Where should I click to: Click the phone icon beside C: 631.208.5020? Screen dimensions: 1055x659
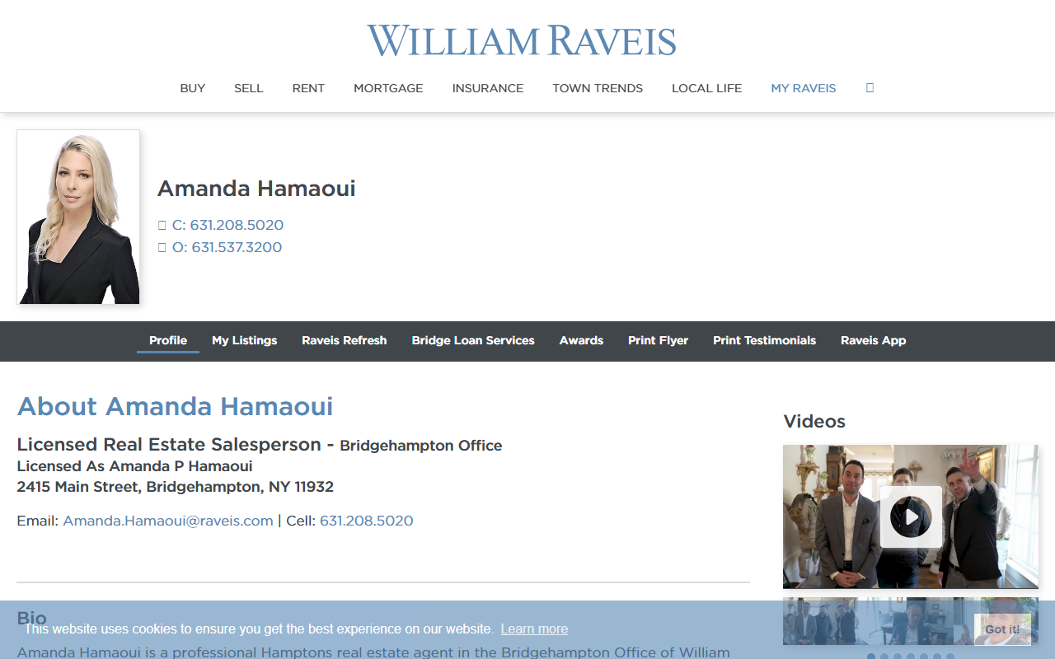coord(162,225)
